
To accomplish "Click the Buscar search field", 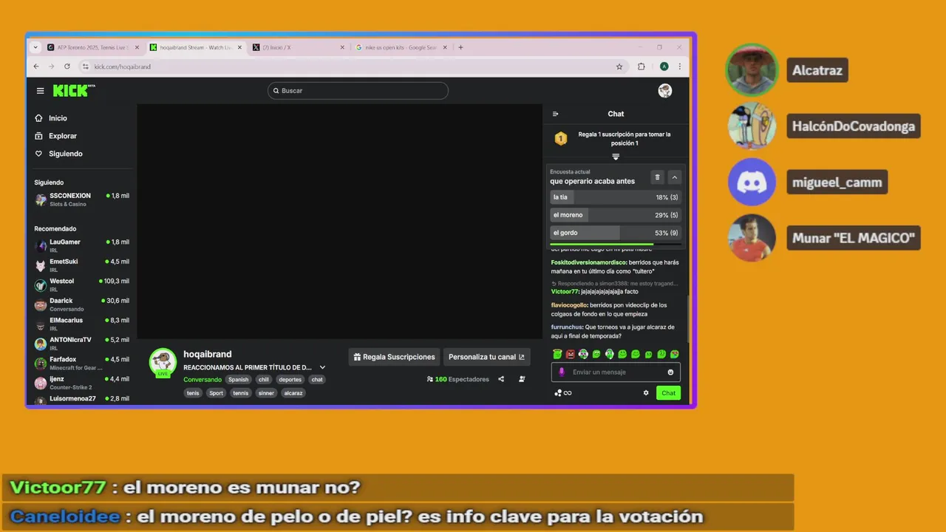I will 358,91.
